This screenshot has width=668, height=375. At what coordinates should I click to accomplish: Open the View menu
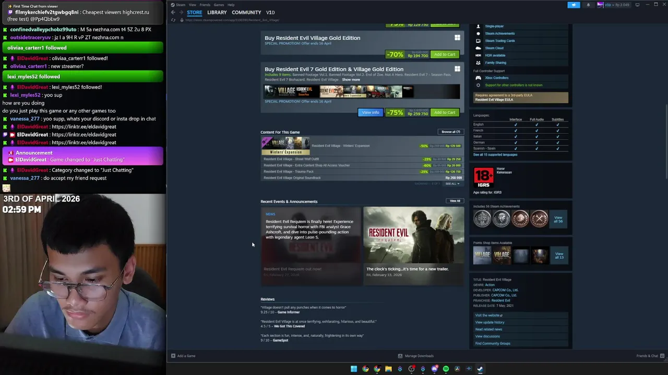(193, 5)
